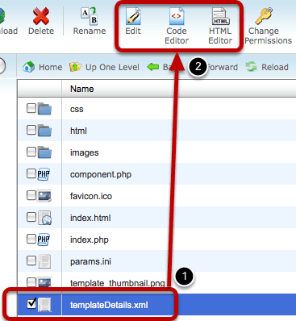Click the Code Editor text label
296x321 pixels.
coord(177,35)
